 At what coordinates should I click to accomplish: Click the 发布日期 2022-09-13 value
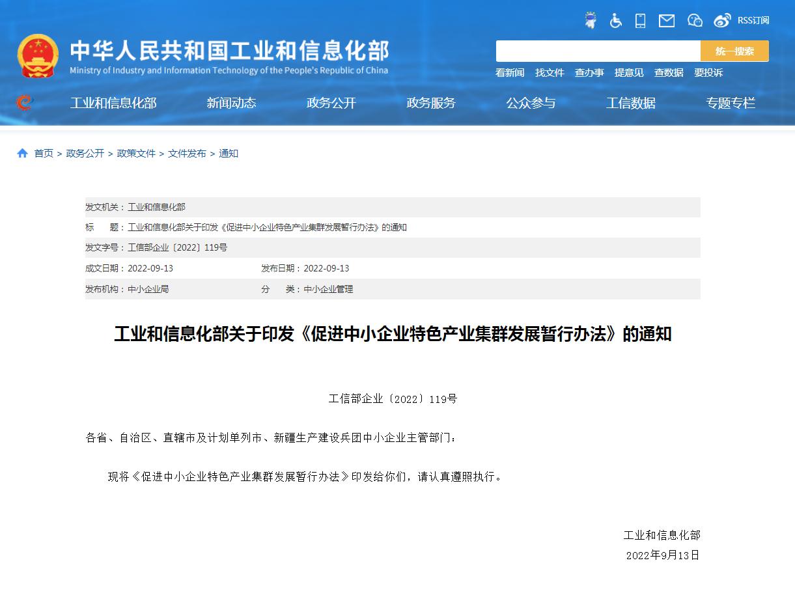point(326,269)
